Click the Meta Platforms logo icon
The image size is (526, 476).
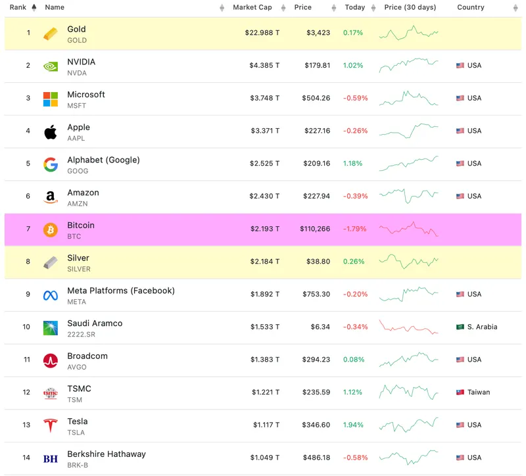pyautogui.click(x=51, y=295)
